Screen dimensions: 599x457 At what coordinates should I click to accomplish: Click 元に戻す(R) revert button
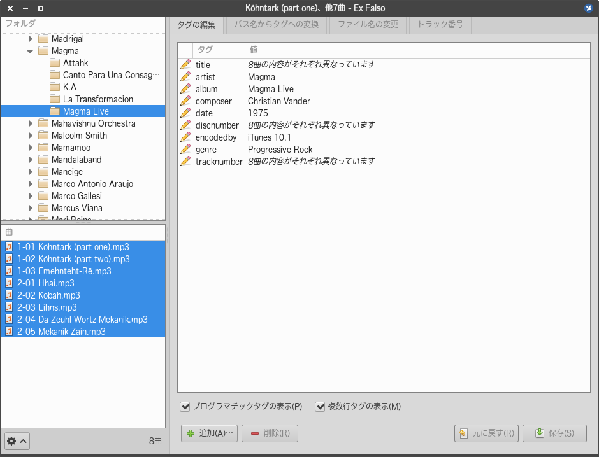tap(486, 433)
